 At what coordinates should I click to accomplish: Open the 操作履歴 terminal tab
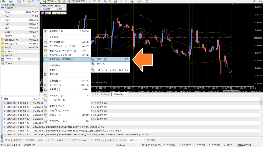(x=151, y=140)
